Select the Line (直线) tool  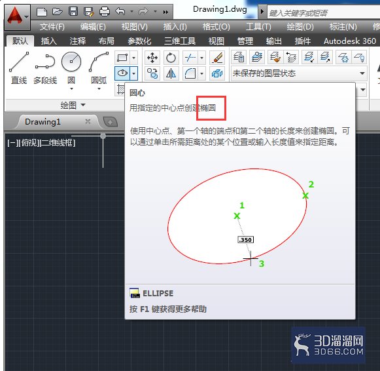(19, 68)
